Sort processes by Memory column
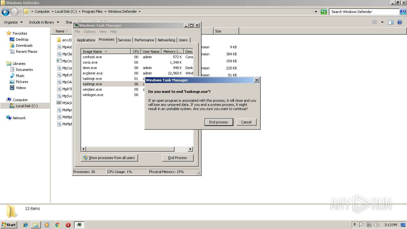Image resolution: width=407 pixels, height=229 pixels. (x=172, y=51)
